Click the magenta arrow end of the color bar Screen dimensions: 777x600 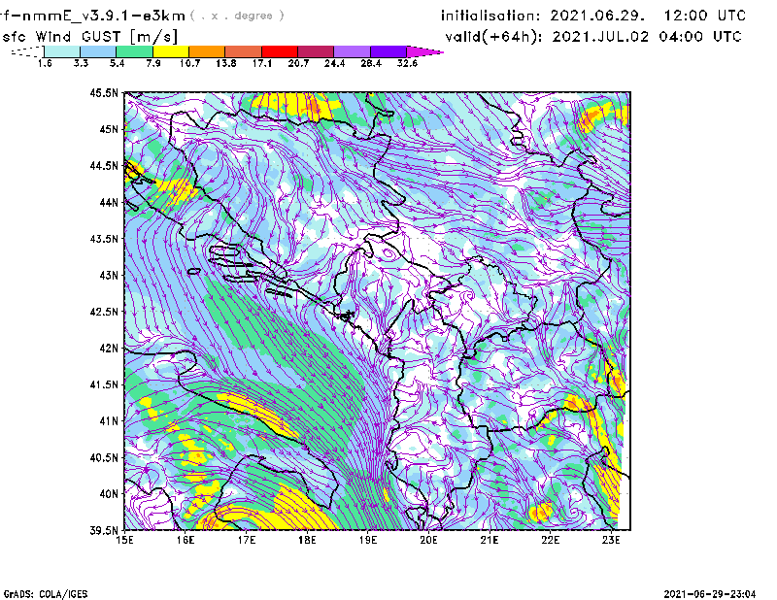[x=424, y=51]
